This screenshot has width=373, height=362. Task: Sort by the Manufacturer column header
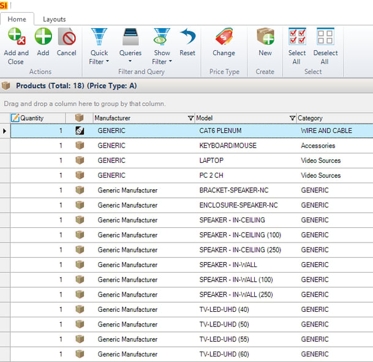[144, 118]
